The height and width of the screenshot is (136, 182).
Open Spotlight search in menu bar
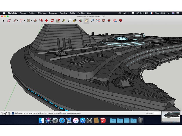click(169, 13)
